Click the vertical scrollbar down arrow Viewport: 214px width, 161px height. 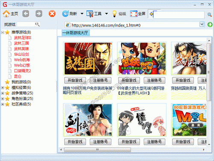209,145
